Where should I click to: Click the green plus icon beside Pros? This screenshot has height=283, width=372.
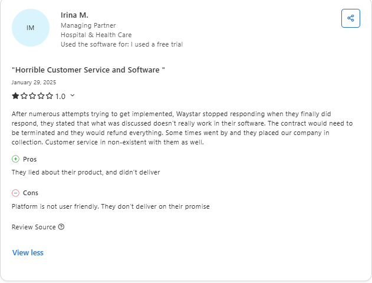pyautogui.click(x=15, y=159)
